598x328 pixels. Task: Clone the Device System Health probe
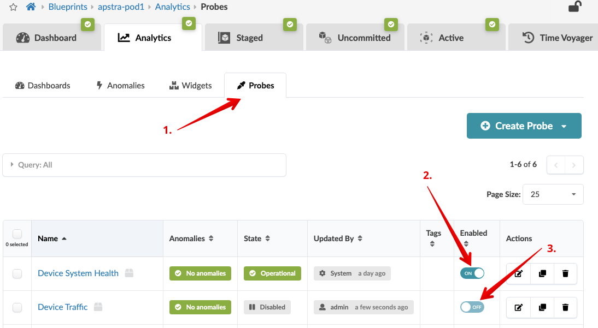click(542, 274)
